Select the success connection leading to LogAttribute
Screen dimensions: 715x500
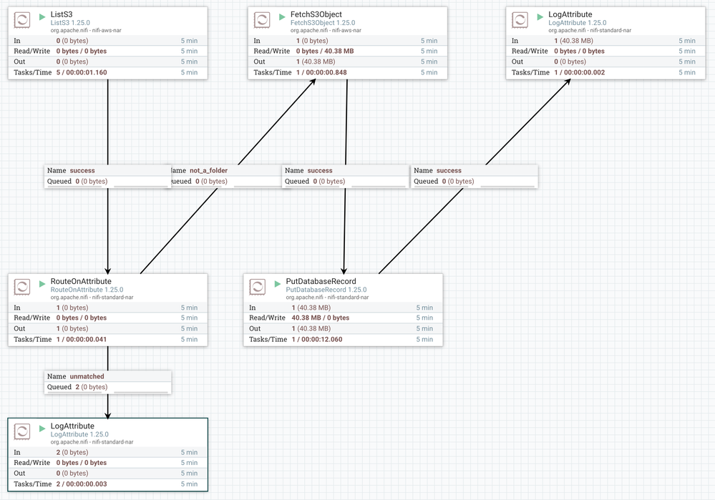(475, 176)
